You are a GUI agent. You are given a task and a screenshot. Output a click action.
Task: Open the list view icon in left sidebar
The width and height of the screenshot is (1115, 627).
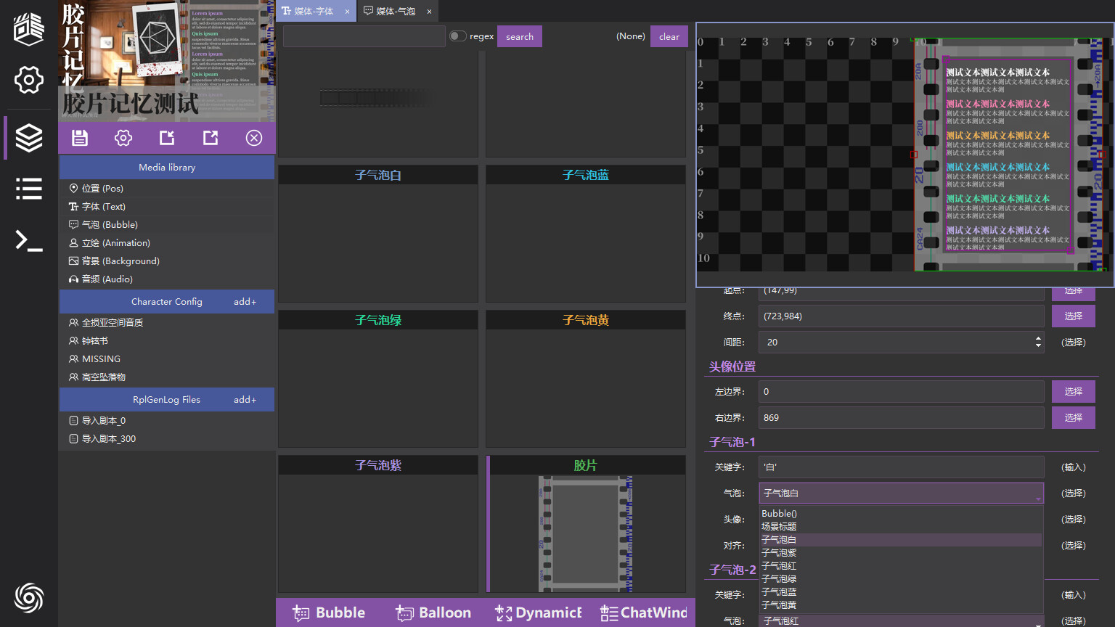[x=28, y=189]
